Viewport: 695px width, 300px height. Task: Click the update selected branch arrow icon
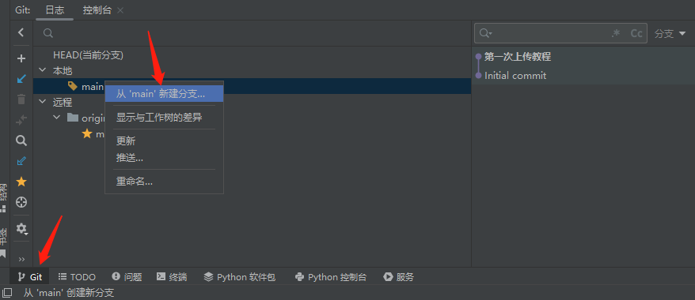click(x=21, y=79)
